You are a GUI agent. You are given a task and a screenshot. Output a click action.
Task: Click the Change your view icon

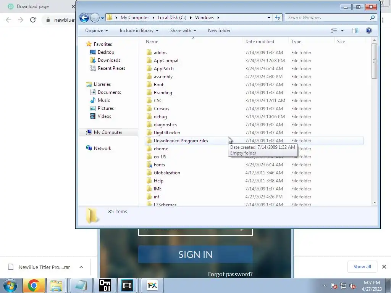[x=334, y=31]
